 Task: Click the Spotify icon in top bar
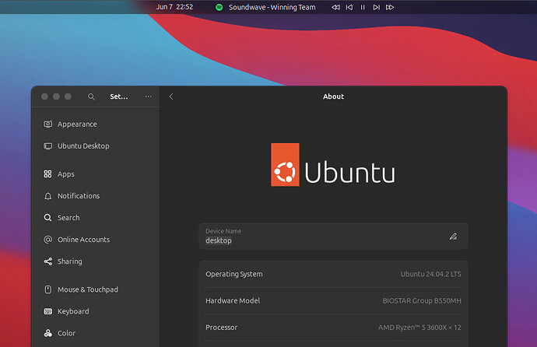coord(219,7)
